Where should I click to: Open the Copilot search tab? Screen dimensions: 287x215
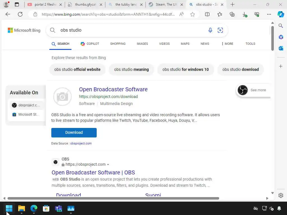click(x=90, y=44)
